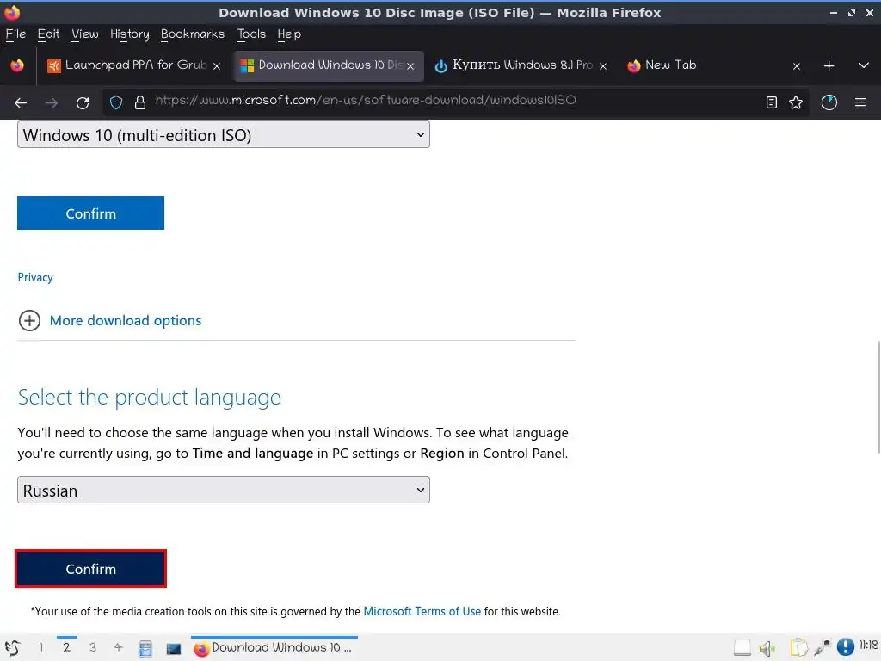This screenshot has width=881, height=661.
Task: Close the New Tab tab
Action: (796, 65)
